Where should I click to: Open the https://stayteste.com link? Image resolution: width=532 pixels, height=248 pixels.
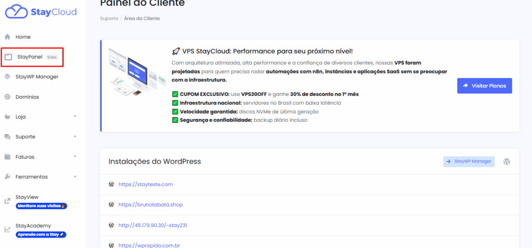click(145, 185)
